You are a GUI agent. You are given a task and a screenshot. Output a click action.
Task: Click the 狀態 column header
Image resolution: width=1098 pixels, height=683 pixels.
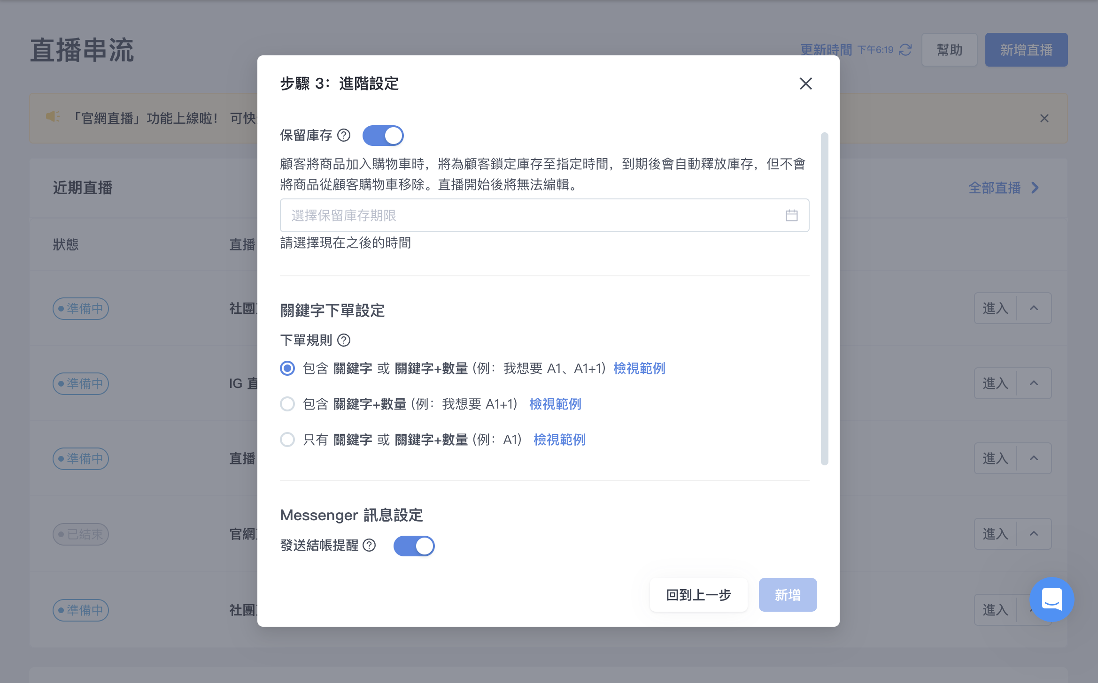tap(66, 244)
